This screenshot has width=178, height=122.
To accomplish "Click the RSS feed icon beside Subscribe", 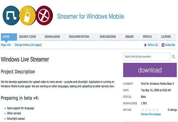I will point(163,45).
